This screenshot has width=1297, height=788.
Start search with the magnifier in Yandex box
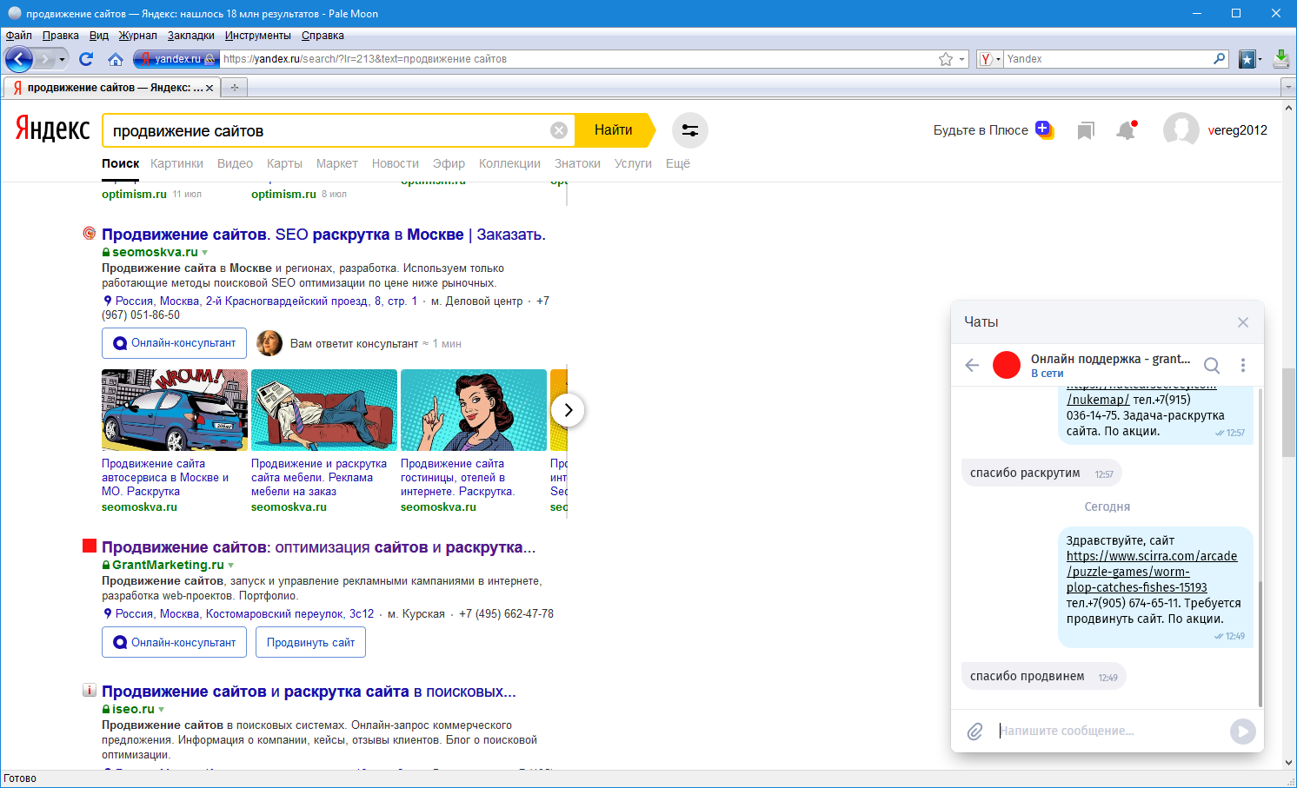click(x=1220, y=59)
